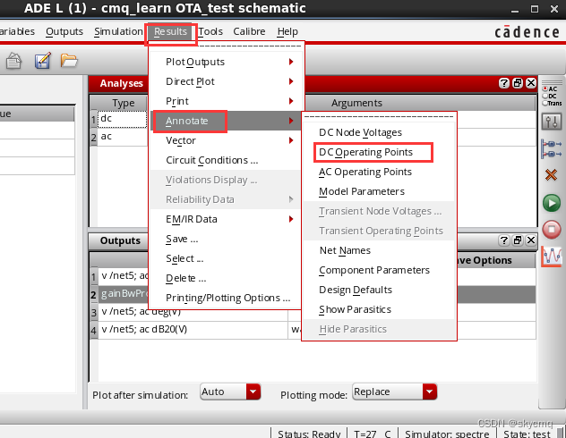Viewport: 566px width, 438px height.
Task: Float the Outputs panel using its dock icon
Action: (x=518, y=240)
